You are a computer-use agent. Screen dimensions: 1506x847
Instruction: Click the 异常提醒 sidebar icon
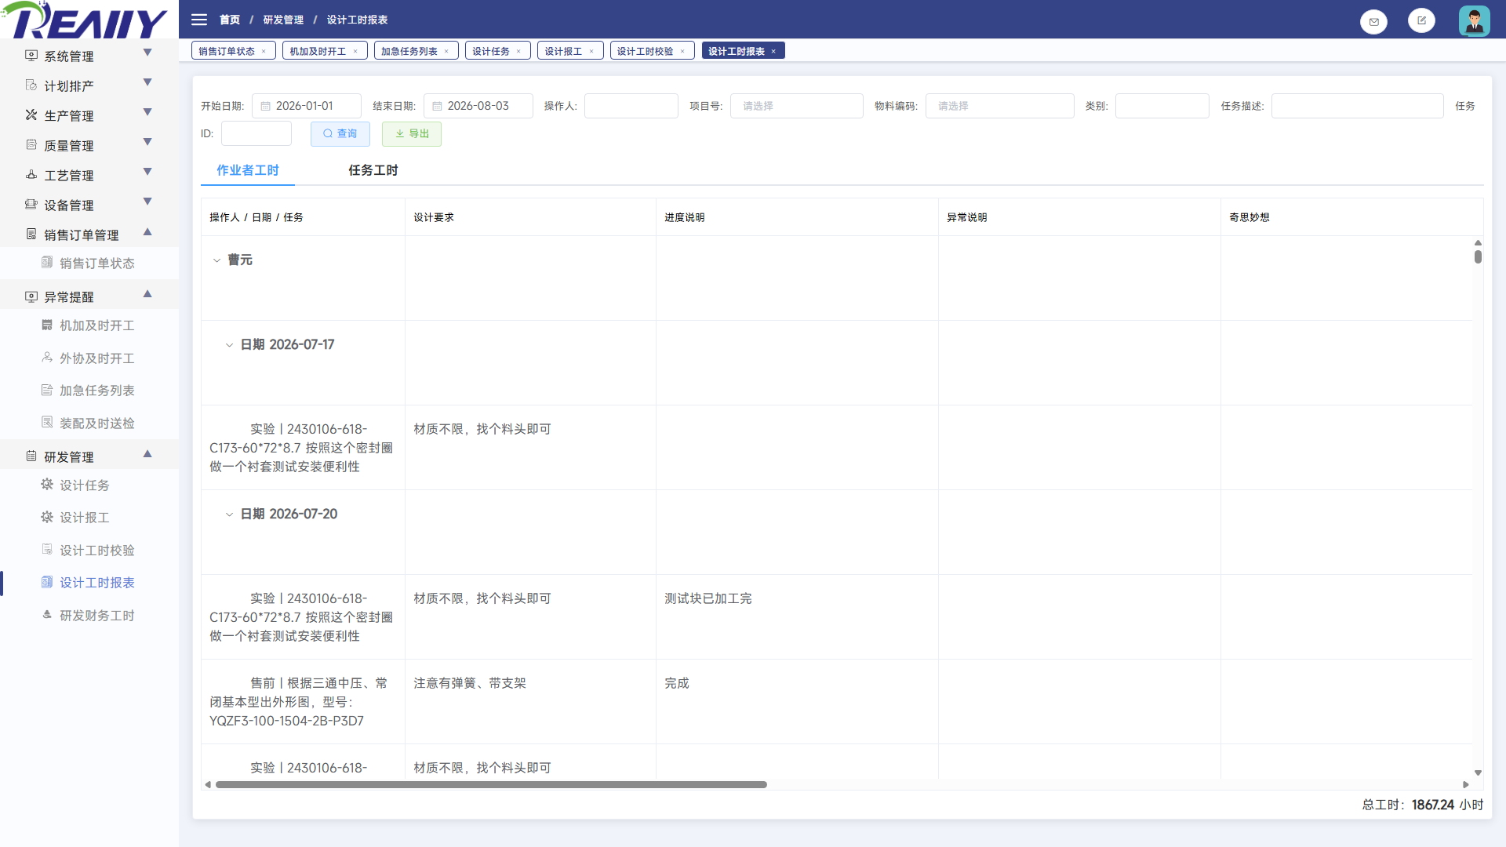point(31,296)
